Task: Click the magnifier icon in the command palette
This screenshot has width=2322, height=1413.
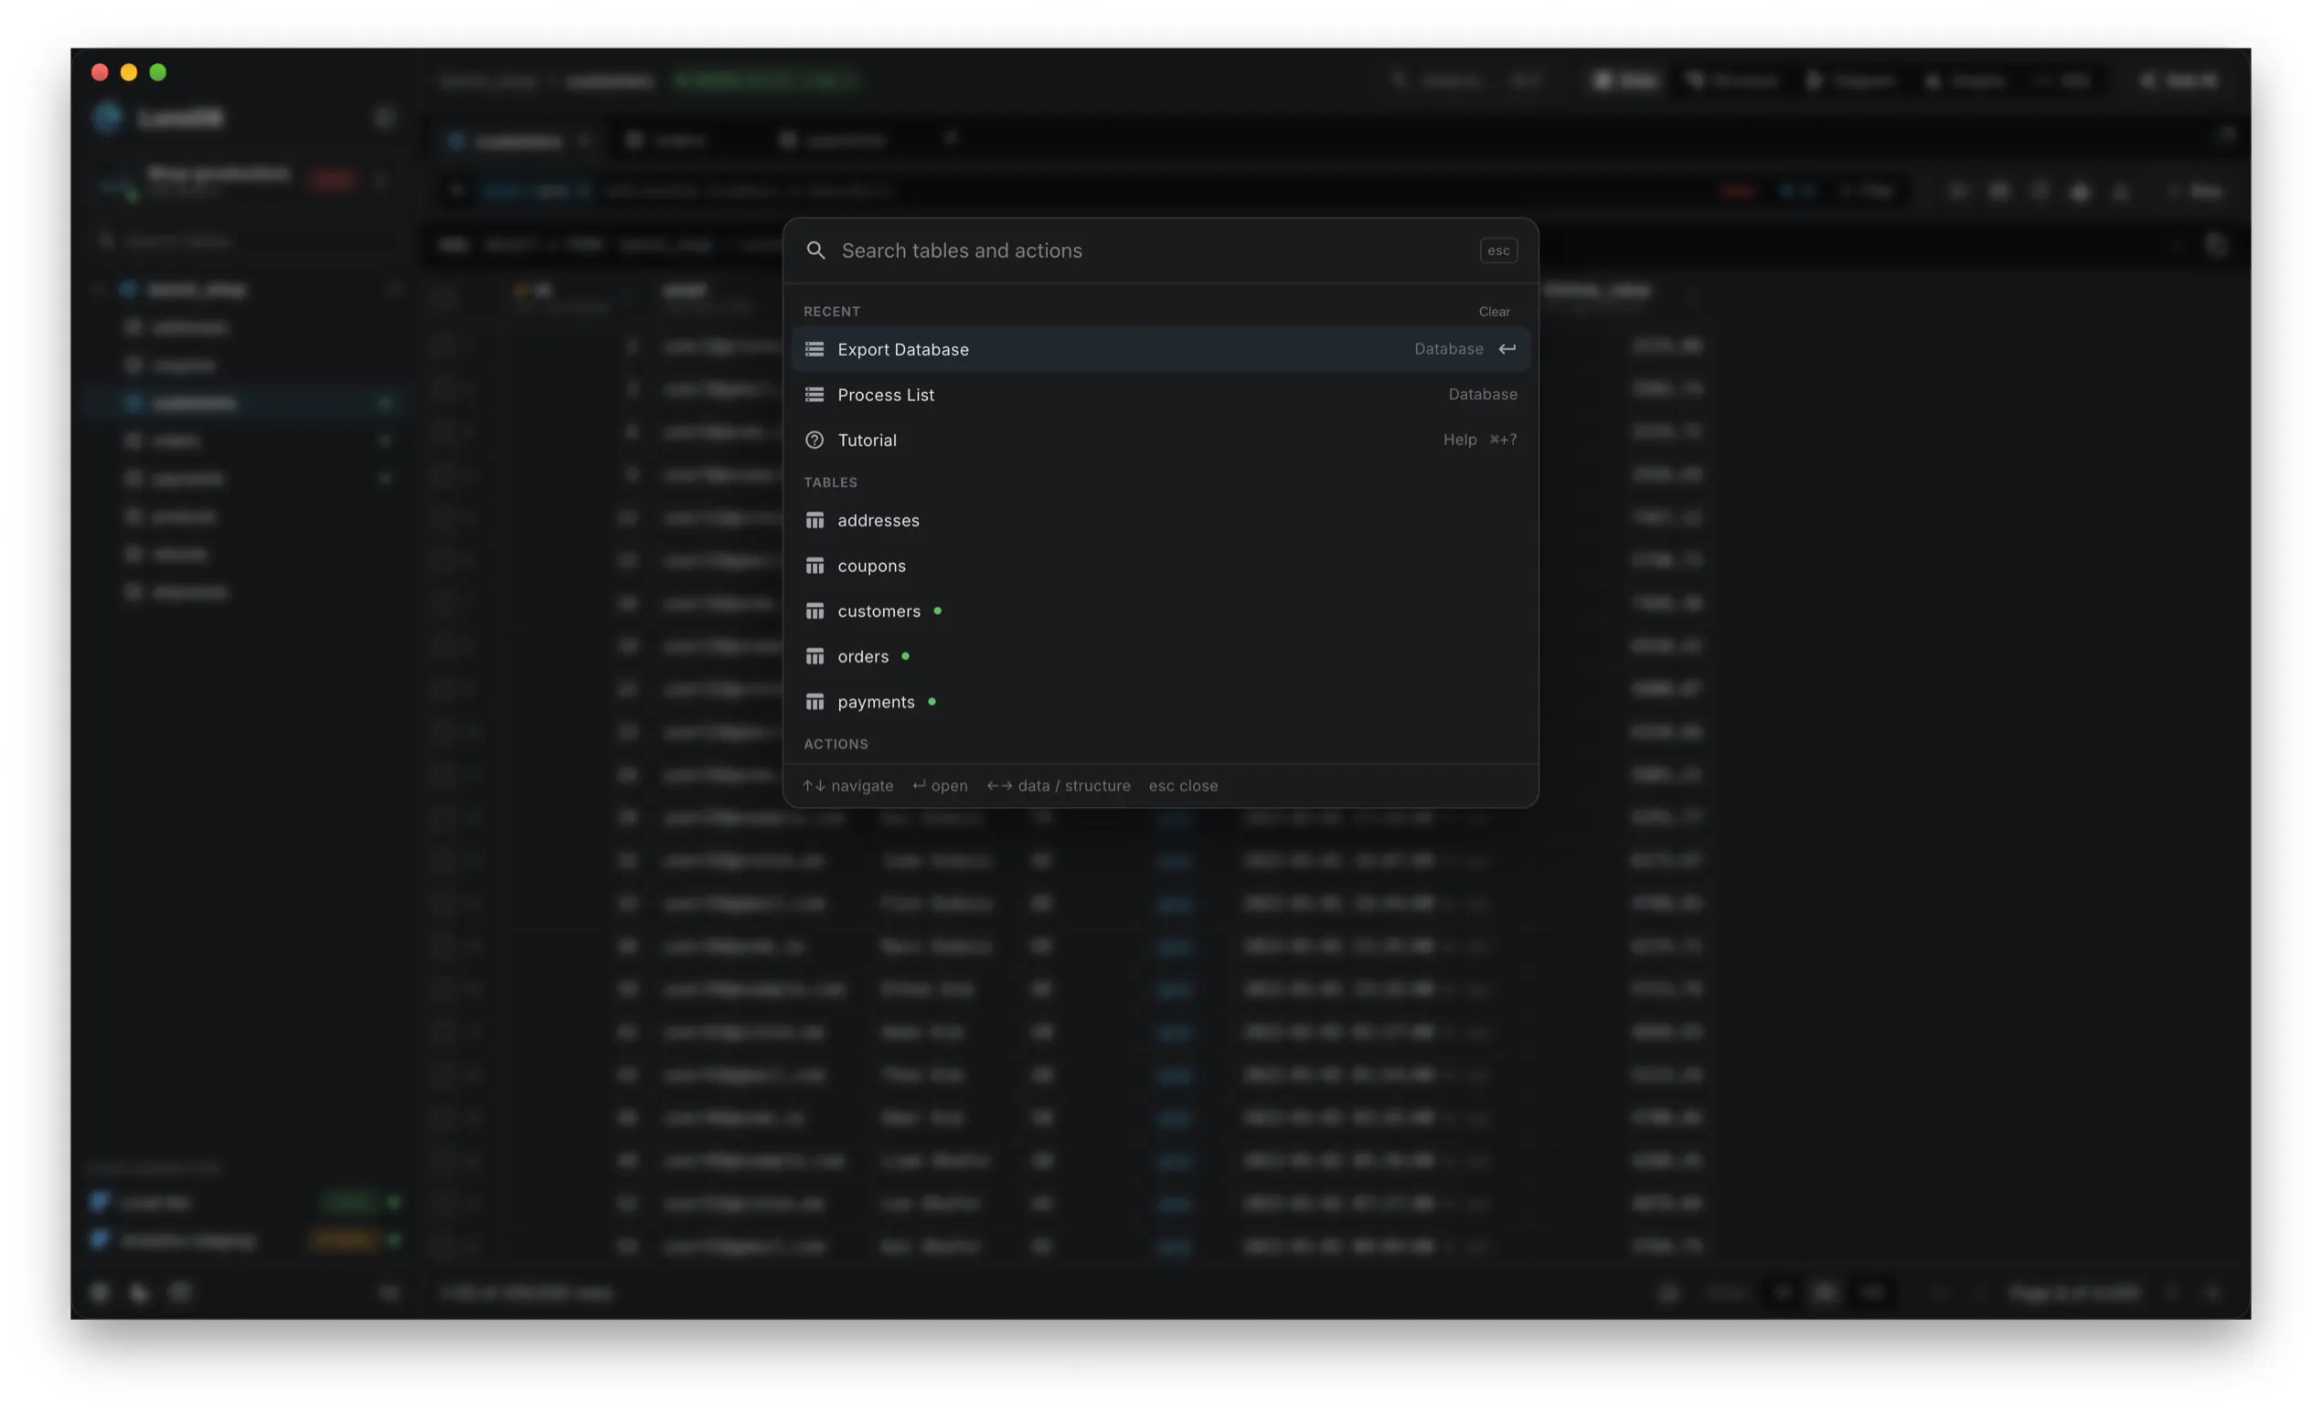Action: pos(815,250)
